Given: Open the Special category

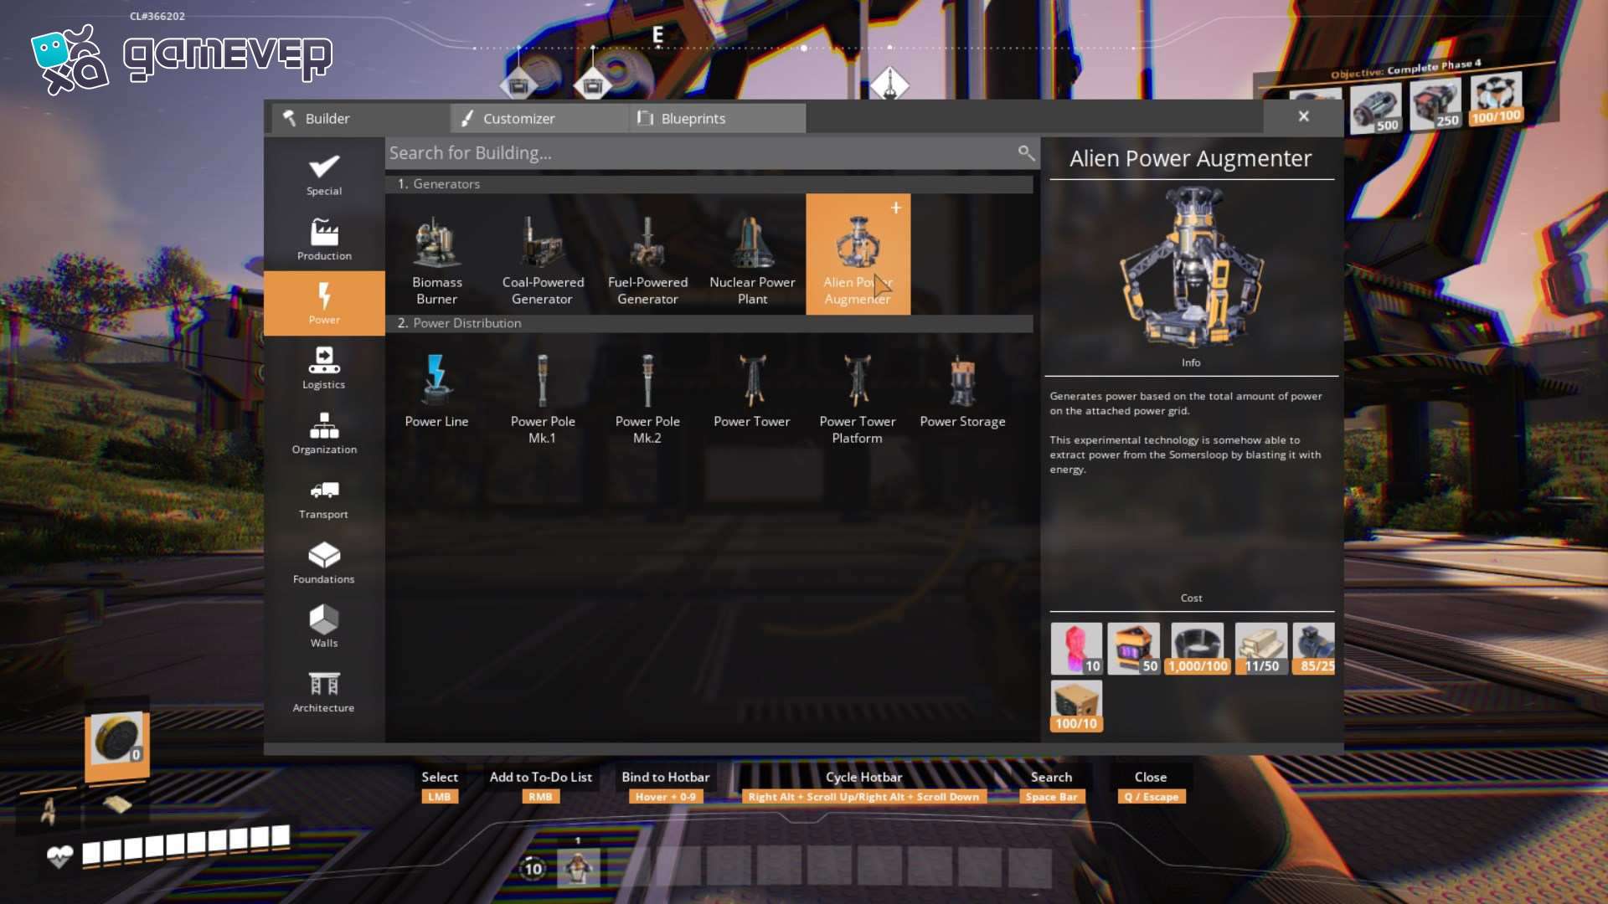Looking at the screenshot, I should click(324, 174).
